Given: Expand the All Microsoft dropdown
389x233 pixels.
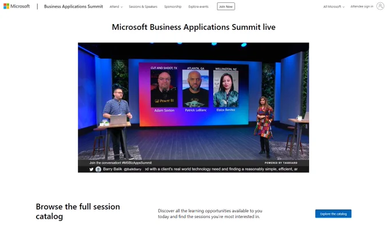Looking at the screenshot, I should (334, 7).
